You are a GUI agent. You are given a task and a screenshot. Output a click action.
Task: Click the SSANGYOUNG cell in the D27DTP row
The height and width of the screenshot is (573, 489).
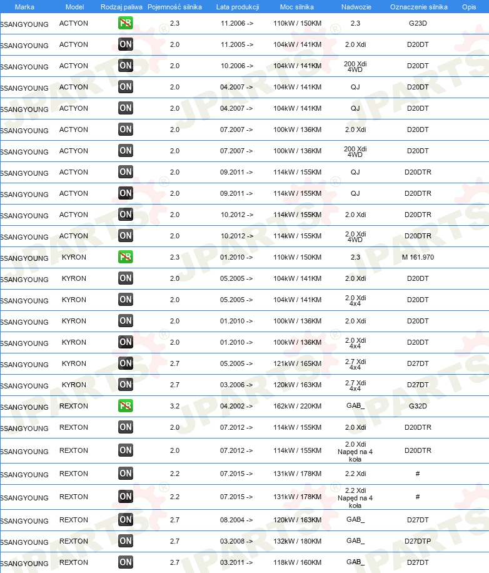point(24,542)
